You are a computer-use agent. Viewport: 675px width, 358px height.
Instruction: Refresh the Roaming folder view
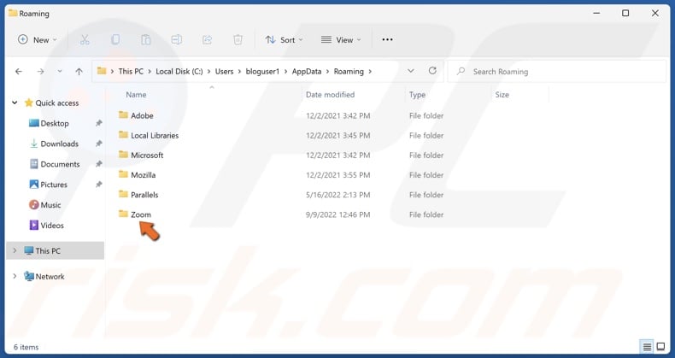tap(432, 72)
